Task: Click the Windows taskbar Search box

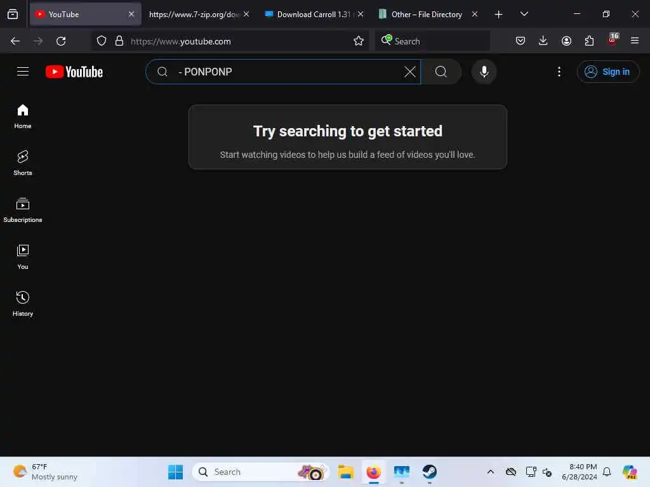Action: (x=260, y=472)
